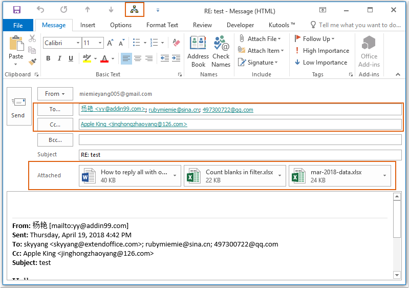Click the Copy icon
The height and width of the screenshot is (288, 409).
pos(32,50)
